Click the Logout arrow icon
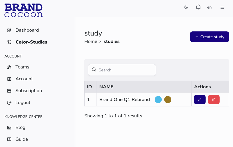Screen dimensions: 233x147 [9, 103]
